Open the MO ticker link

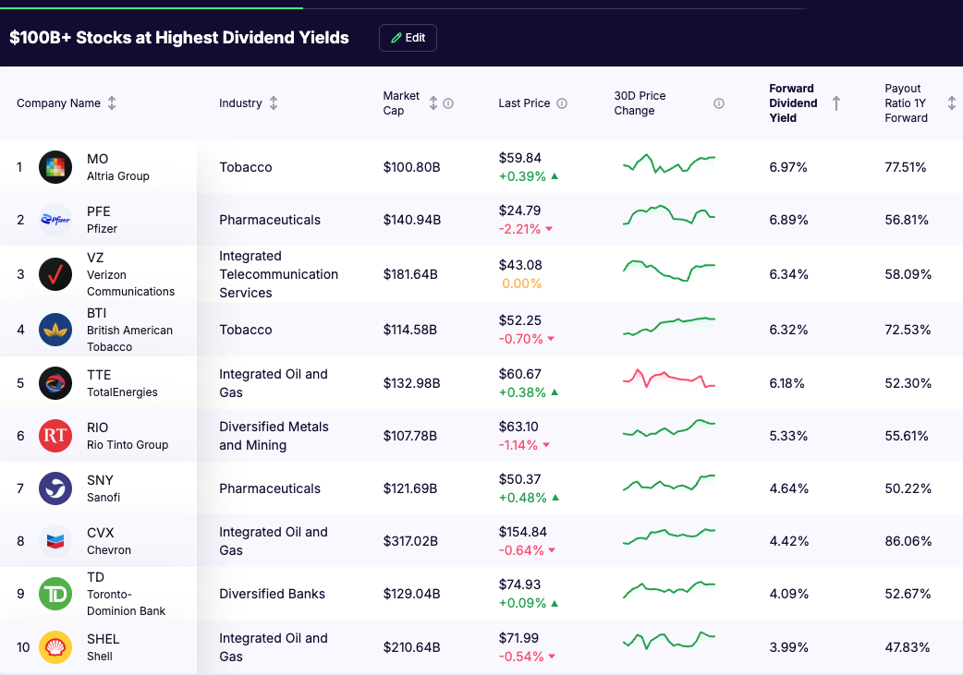(x=98, y=159)
